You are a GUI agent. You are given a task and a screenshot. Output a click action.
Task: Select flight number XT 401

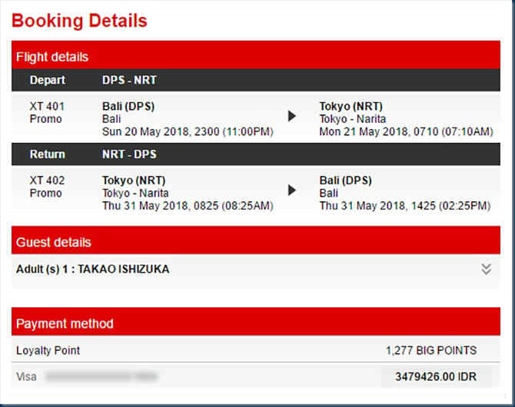click(x=47, y=106)
